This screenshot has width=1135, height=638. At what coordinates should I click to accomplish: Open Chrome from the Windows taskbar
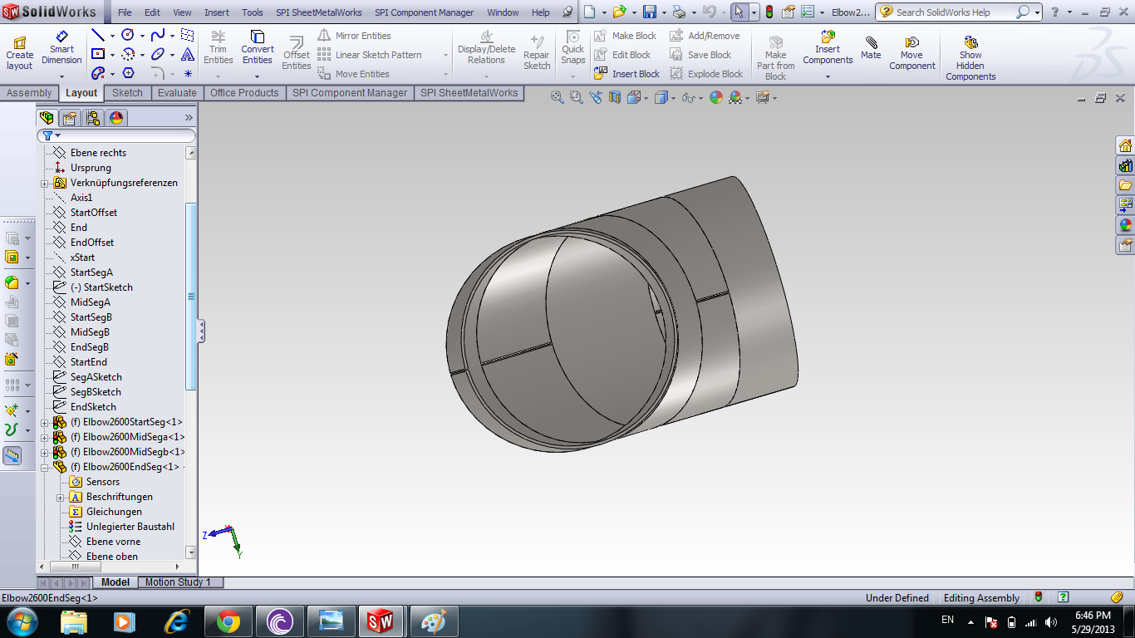point(228,621)
